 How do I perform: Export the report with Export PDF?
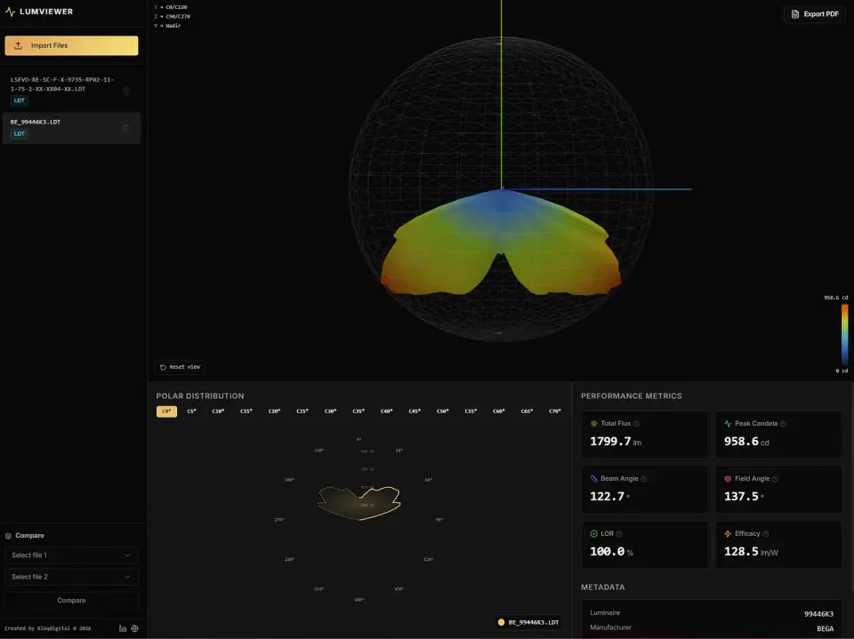point(815,14)
